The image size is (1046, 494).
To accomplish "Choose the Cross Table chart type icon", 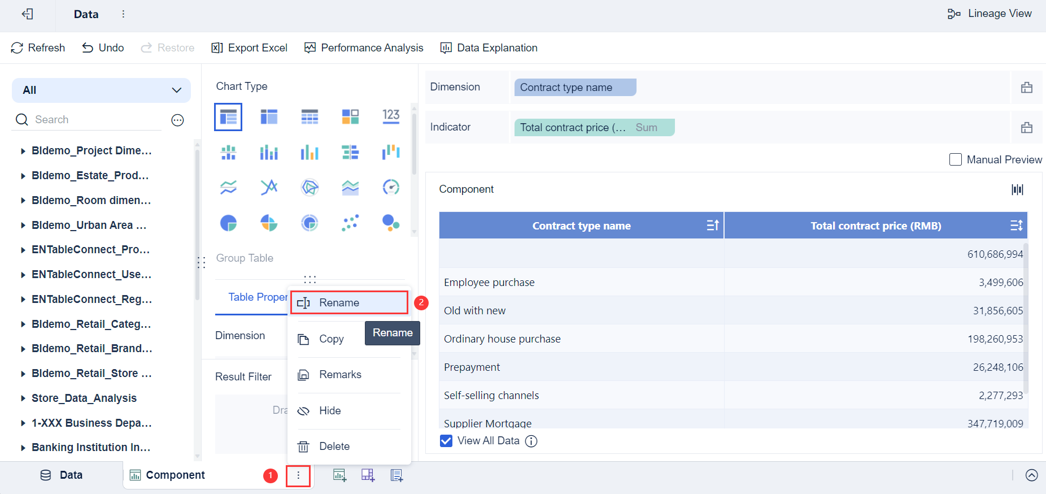I will 269,117.
